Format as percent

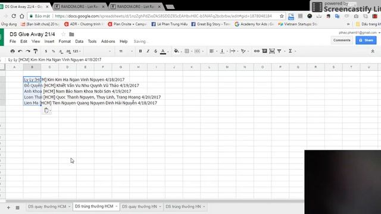[x=54, y=51]
